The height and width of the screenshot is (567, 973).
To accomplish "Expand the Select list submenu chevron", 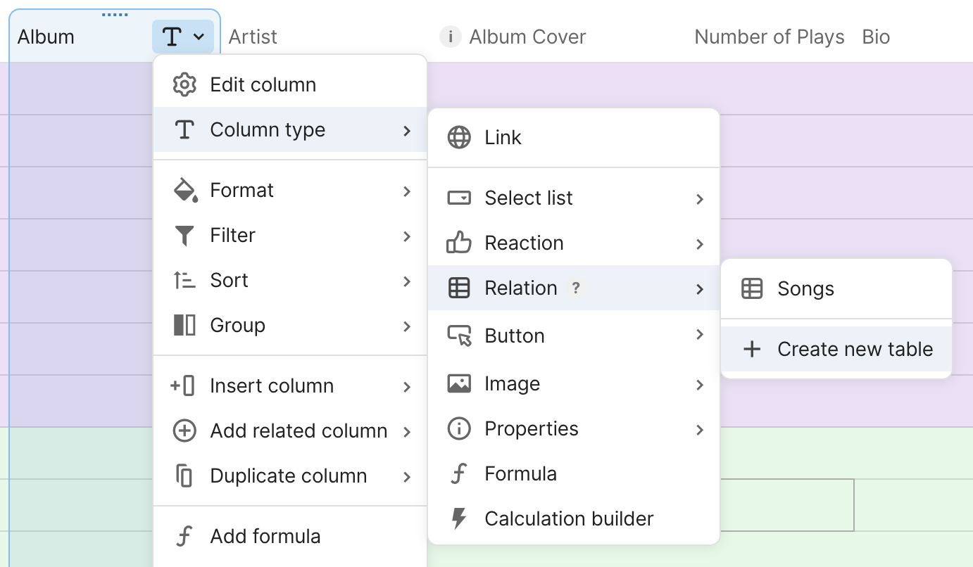I will click(x=700, y=199).
